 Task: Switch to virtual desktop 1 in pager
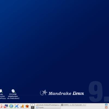pyautogui.click(x=32, y=105)
